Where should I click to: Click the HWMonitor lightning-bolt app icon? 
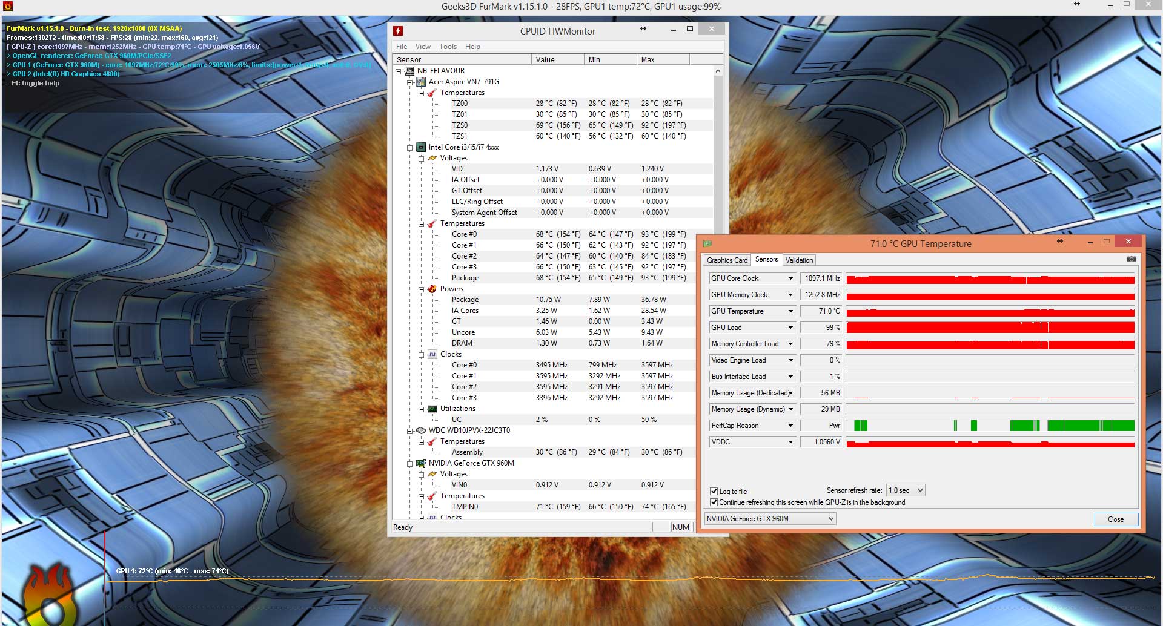[398, 31]
